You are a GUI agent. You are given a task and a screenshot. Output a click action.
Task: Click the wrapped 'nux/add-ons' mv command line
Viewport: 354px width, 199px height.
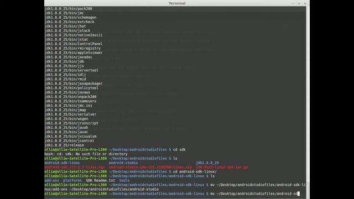(101, 189)
